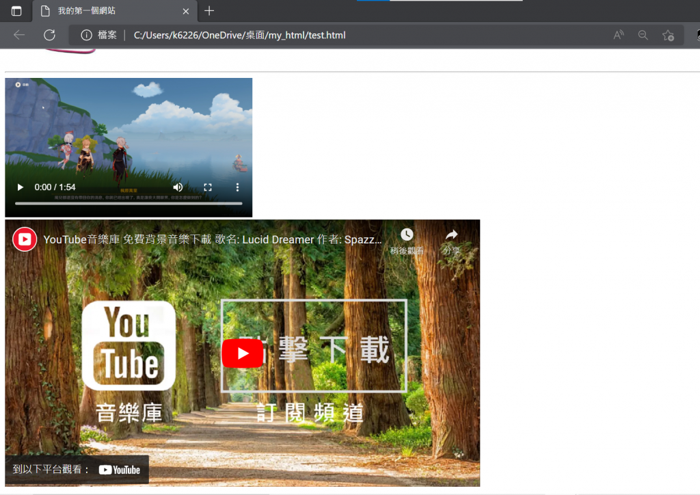The image size is (700, 495).
Task: Enter fullscreen on local video
Action: pos(208,187)
